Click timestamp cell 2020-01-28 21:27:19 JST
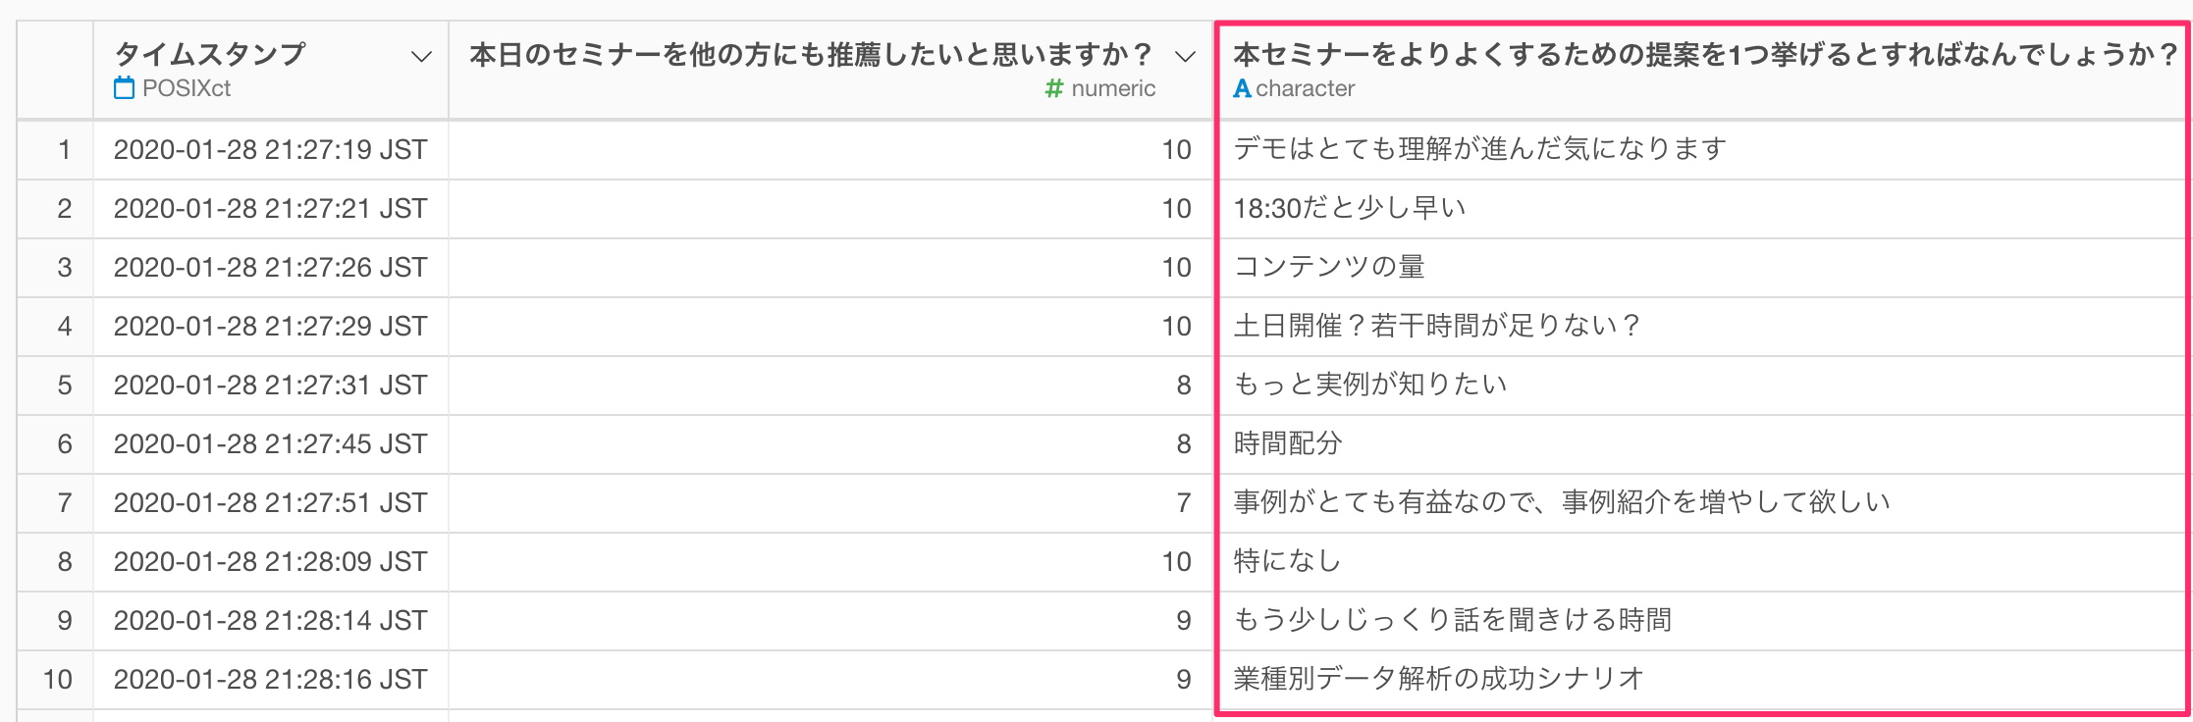 (271, 149)
